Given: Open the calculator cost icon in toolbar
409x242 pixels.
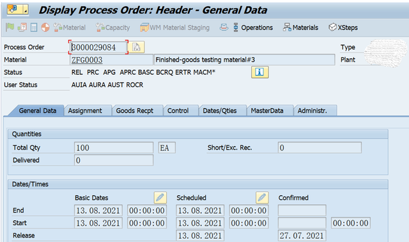Looking at the screenshot, I should [x=34, y=27].
